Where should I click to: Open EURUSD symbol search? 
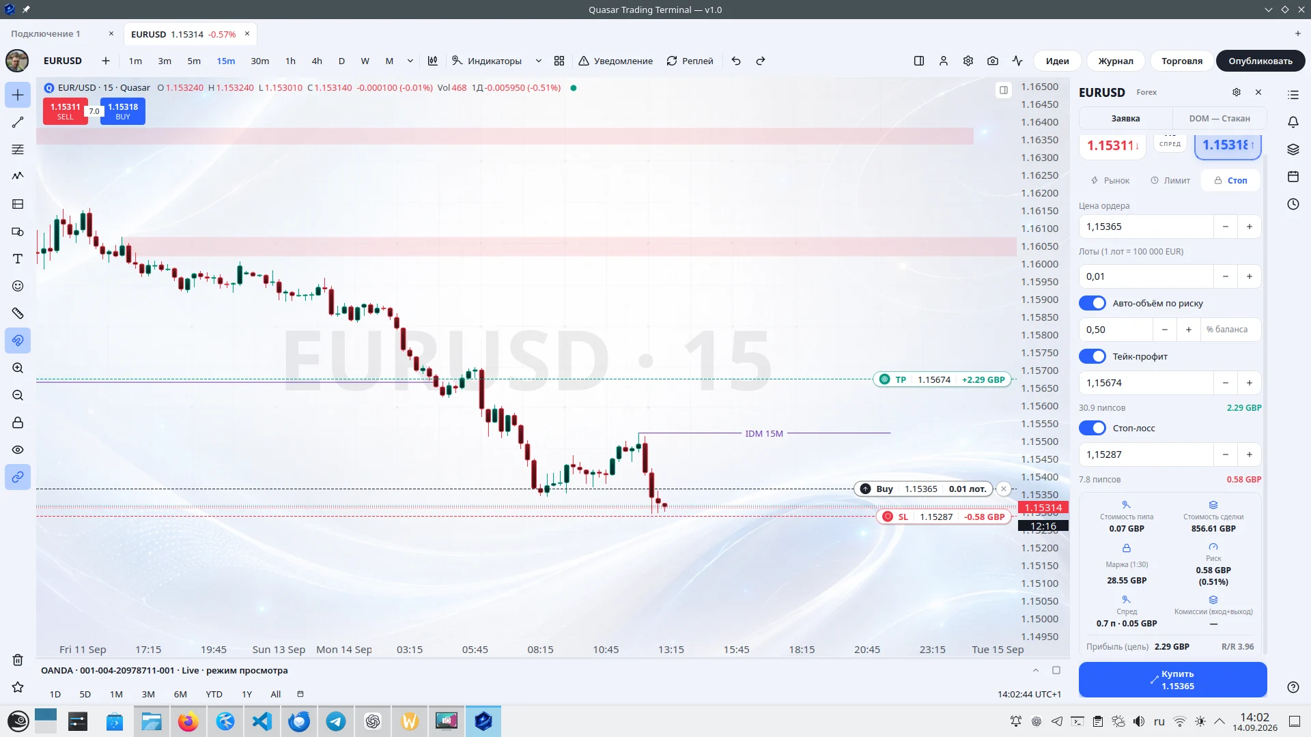(x=63, y=61)
